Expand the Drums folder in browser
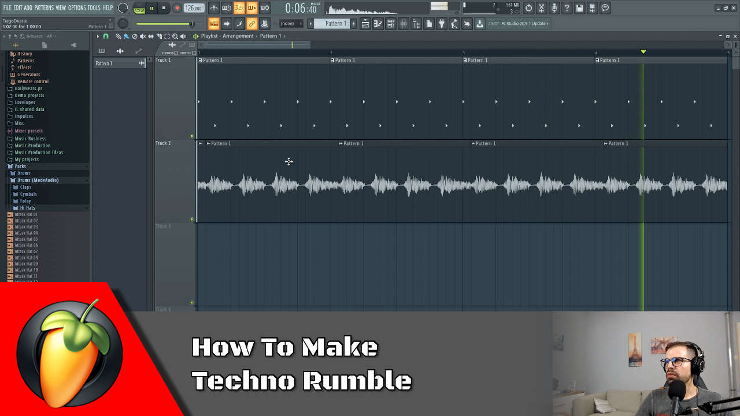The height and width of the screenshot is (416, 740). (x=24, y=173)
